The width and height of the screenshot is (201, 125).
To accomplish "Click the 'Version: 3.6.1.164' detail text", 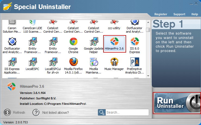I will tap(33, 93).
